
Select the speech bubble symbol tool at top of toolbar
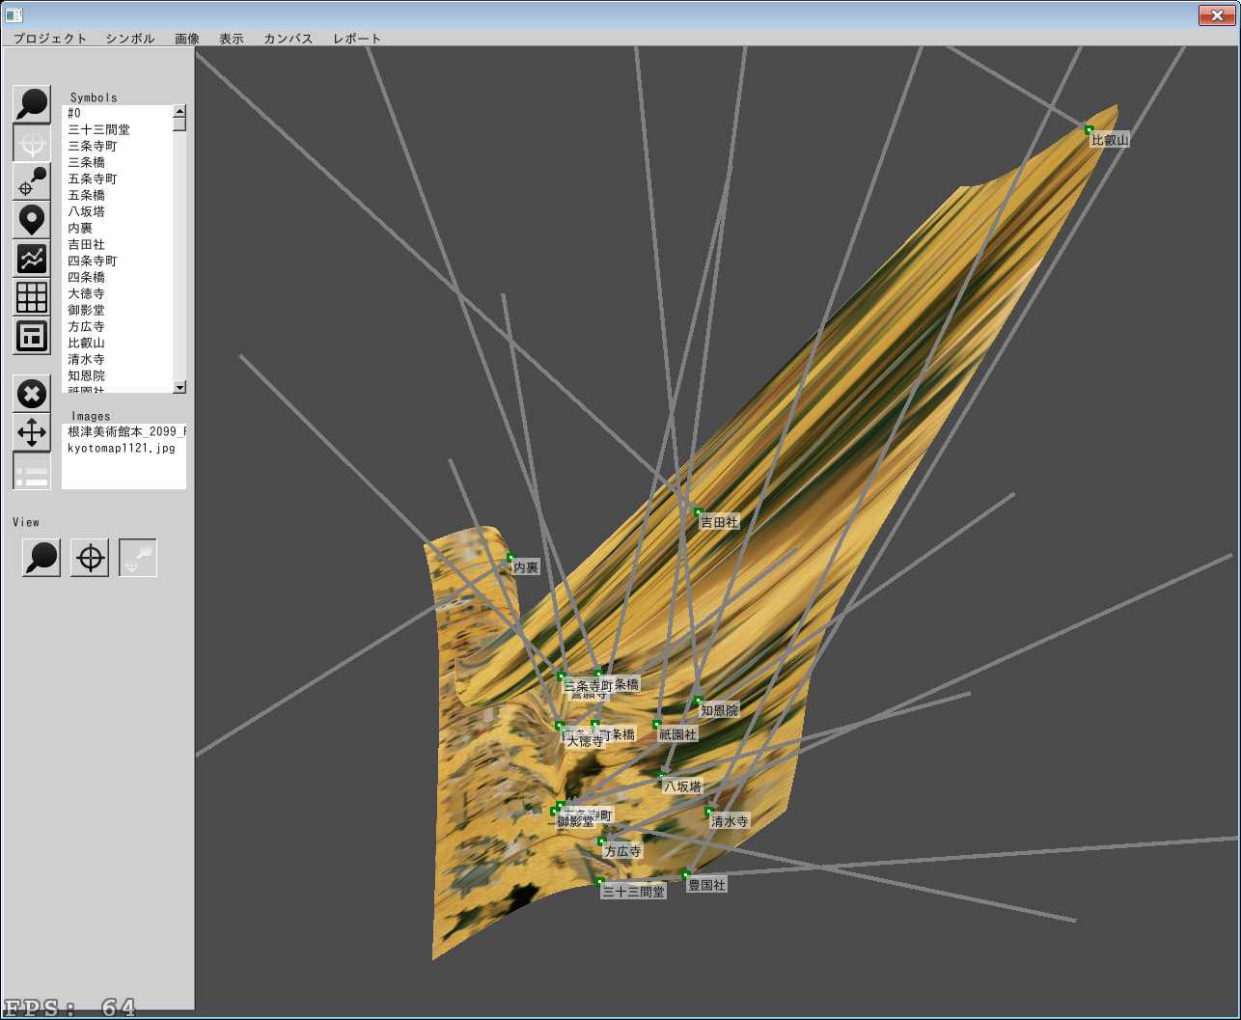tap(32, 104)
